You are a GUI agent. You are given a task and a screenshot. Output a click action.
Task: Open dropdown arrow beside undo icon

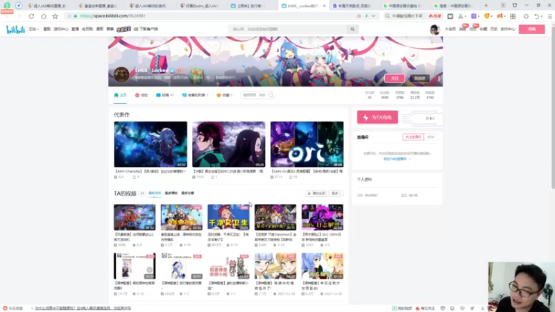[542, 16]
